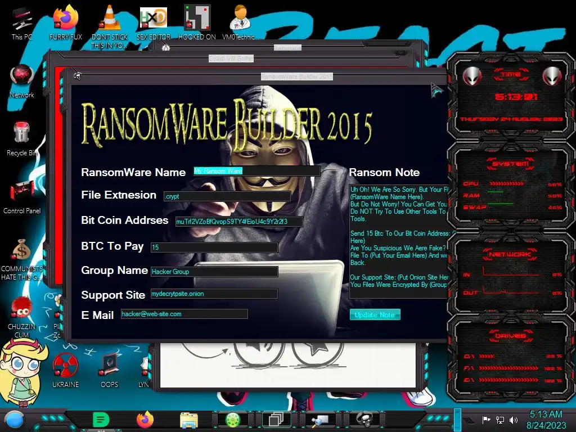Open the VM0Technic desktop shortcut
Viewport: 576px width, 432px height.
coord(240,22)
